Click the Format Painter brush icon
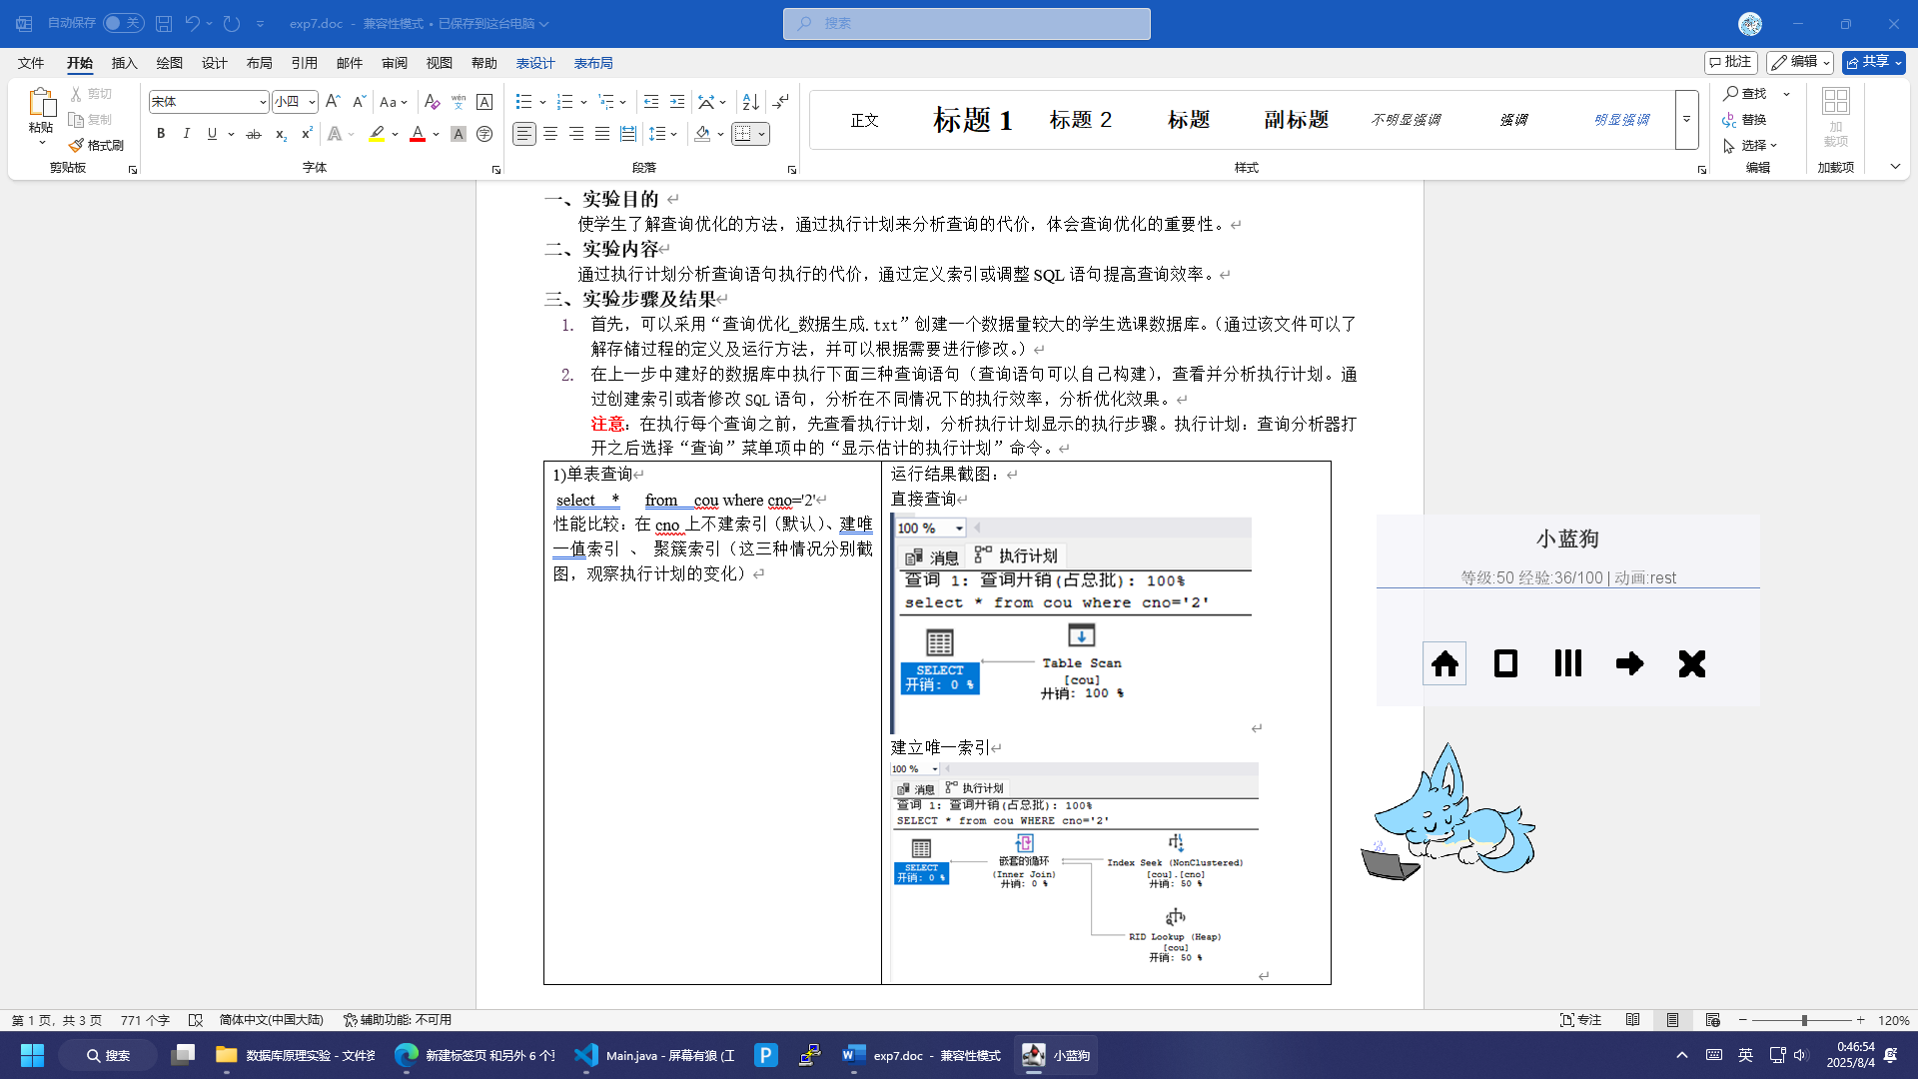The image size is (1918, 1079). click(x=77, y=146)
